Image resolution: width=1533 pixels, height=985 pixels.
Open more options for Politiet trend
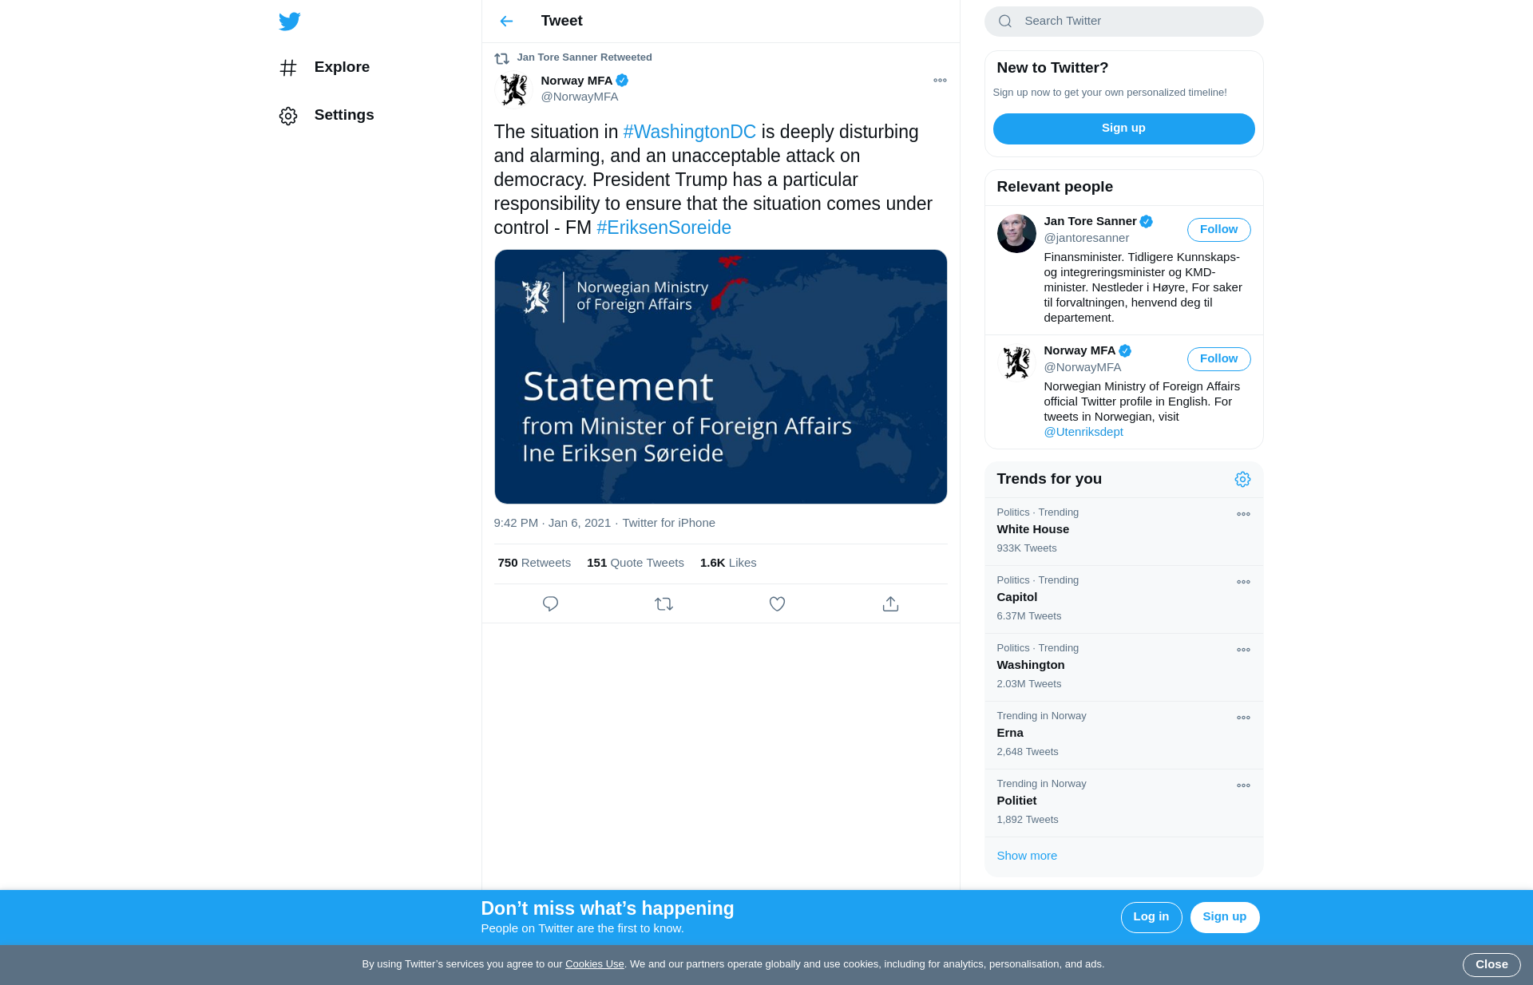[x=1243, y=785]
